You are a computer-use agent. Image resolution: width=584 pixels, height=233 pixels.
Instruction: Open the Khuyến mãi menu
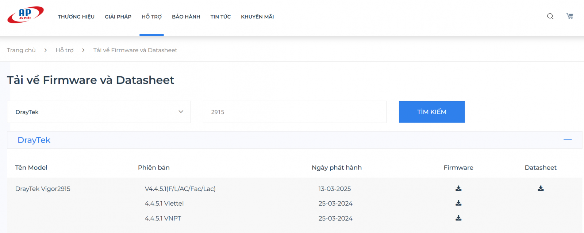pos(257,17)
